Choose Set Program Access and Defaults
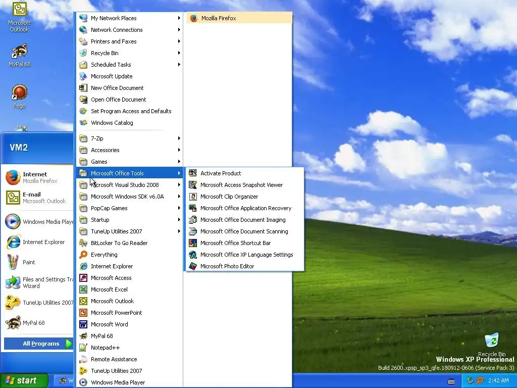 point(129,111)
